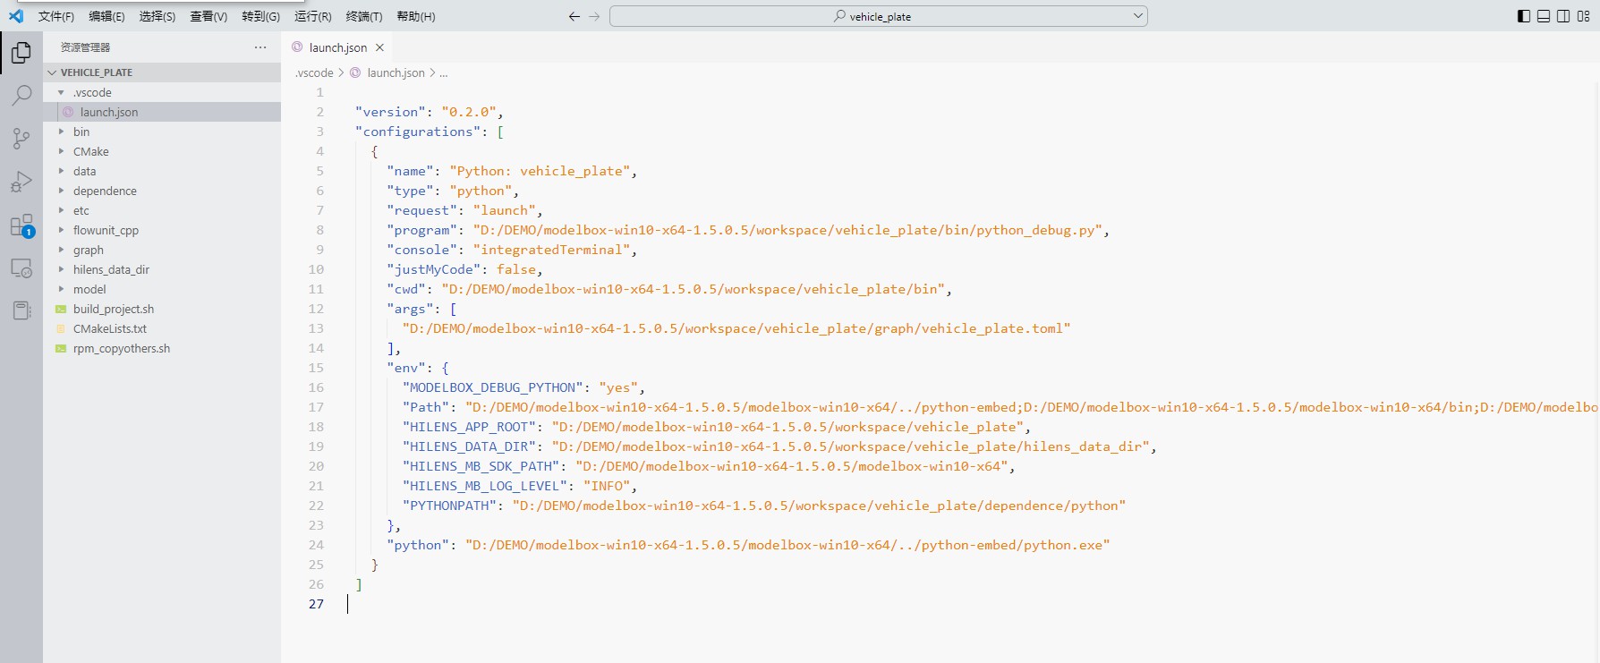Image resolution: width=1600 pixels, height=663 pixels.
Task: Expand the flowunit_cpp folder
Action: 106,230
